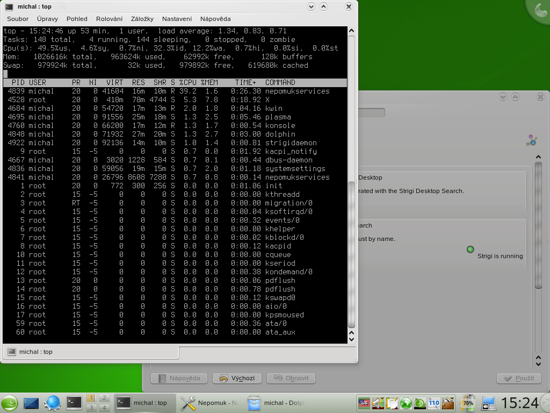550x413 pixels.
Task: Switch to virtual desktop 2 in pager
Action: (x=104, y=398)
